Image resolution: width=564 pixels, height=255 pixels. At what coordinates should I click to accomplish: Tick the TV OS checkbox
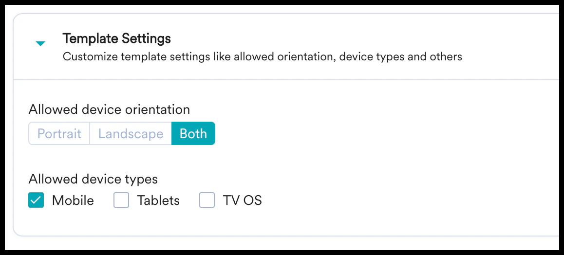point(207,200)
